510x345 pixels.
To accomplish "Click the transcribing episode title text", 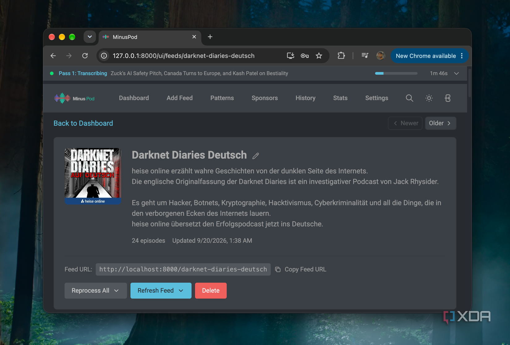I will coord(199,73).
